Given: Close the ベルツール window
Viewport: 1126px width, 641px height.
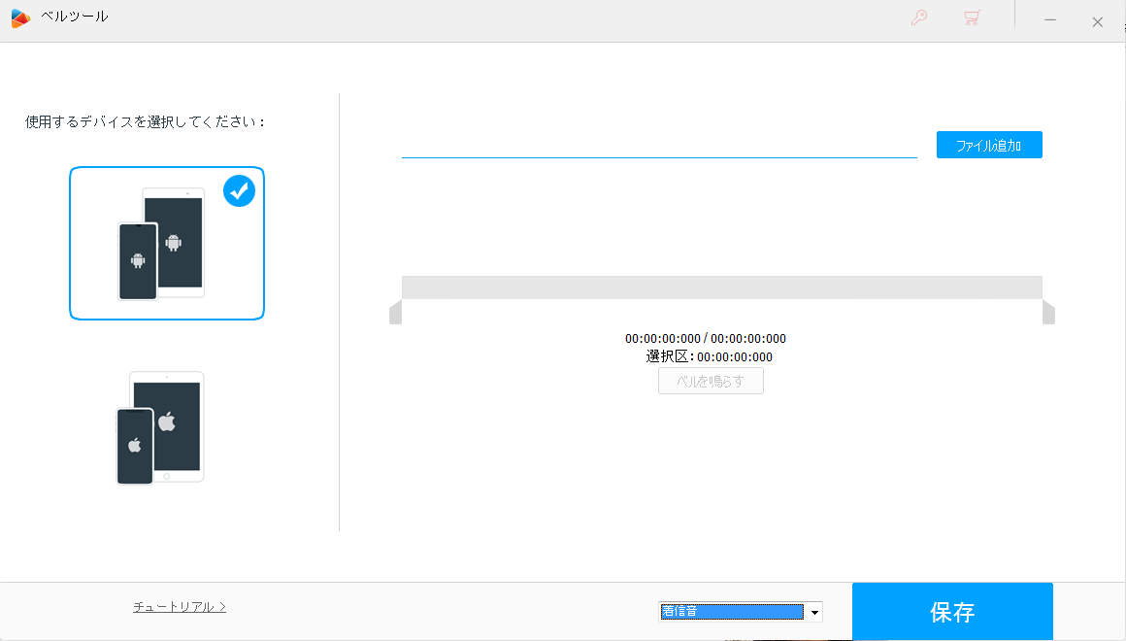Looking at the screenshot, I should pyautogui.click(x=1097, y=22).
